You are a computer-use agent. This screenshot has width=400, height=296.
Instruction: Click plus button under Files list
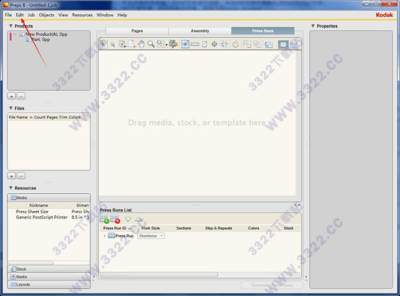[11, 176]
